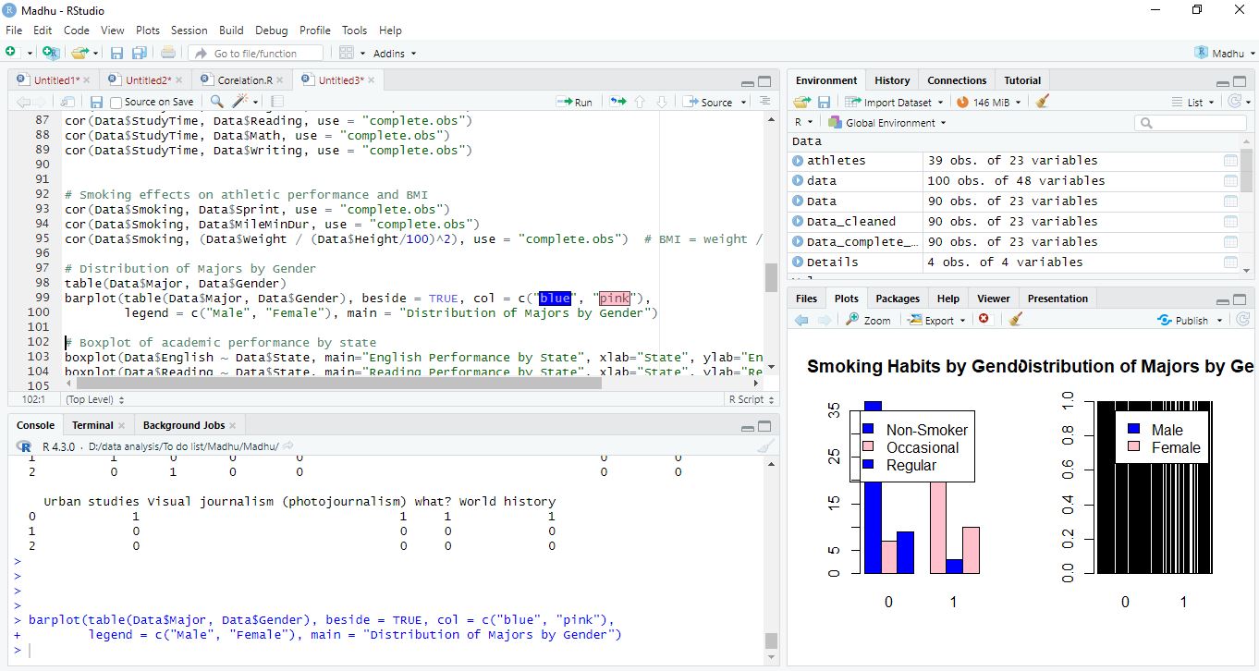Expand the Data_cleaned object details
The height and width of the screenshot is (671, 1259).
pos(798,222)
